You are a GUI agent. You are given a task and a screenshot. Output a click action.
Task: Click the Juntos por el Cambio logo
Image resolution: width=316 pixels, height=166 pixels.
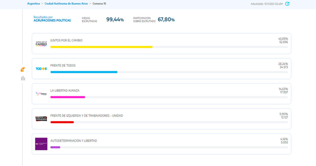(41, 44)
